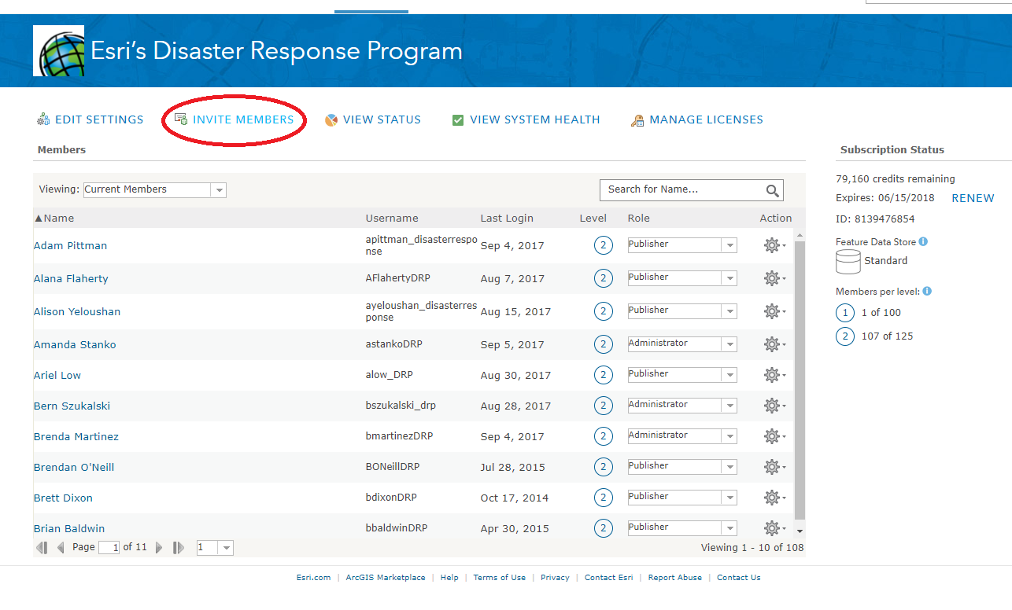Screen dimensions: 1012x610
Task: Open Brian Baldwin's member profile link
Action: tap(69, 528)
